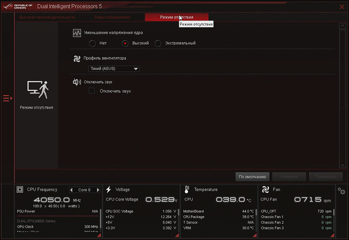The image size is (349, 240).
Task: Click the ROG Republic of Gamers logo
Action: (18, 6)
